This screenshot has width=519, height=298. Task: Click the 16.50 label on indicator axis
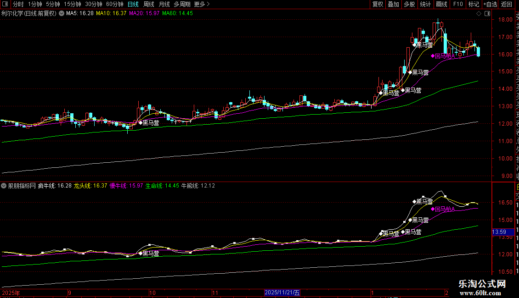pyautogui.click(x=505, y=203)
